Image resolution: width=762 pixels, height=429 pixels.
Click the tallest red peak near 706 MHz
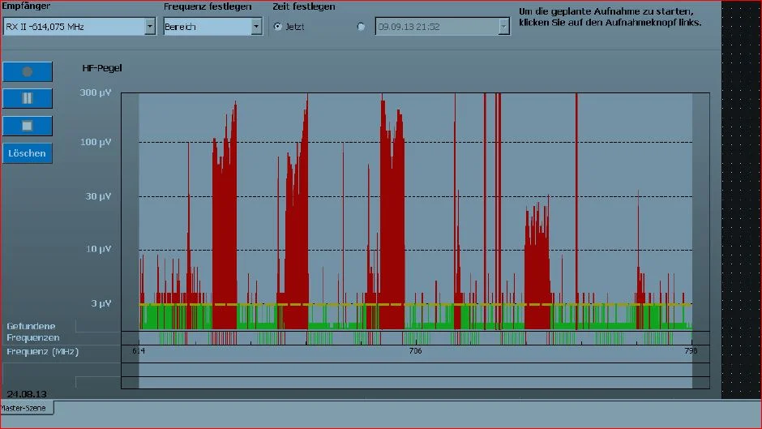(x=392, y=214)
